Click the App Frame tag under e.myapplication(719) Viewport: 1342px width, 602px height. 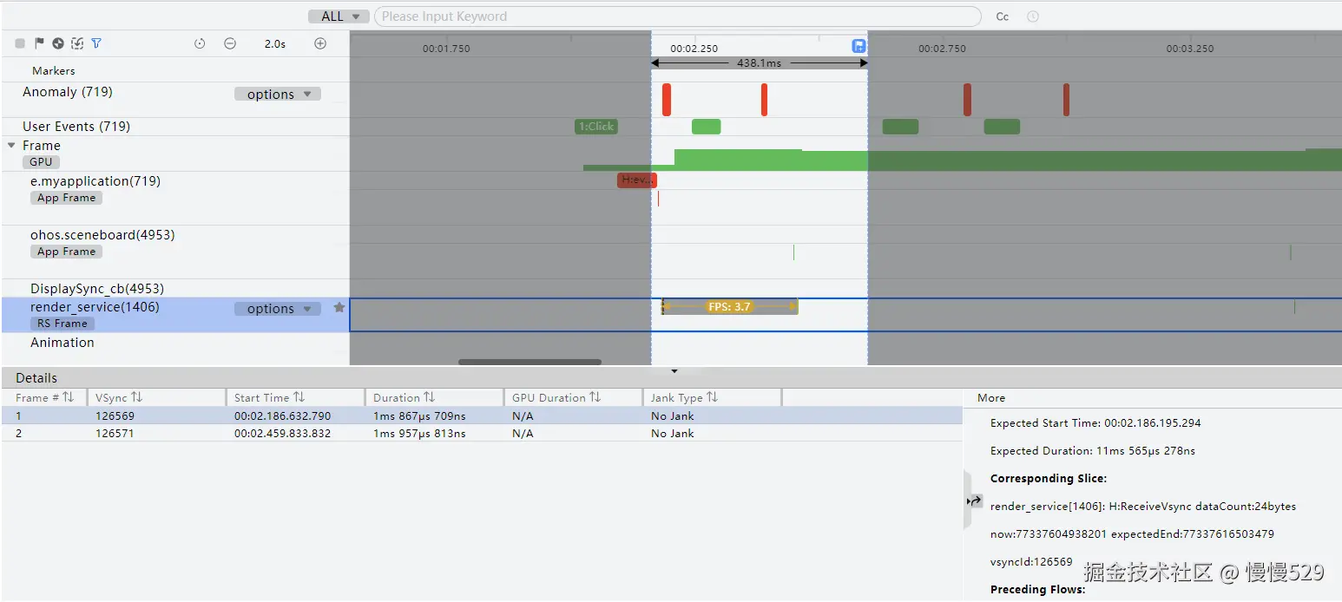[67, 198]
